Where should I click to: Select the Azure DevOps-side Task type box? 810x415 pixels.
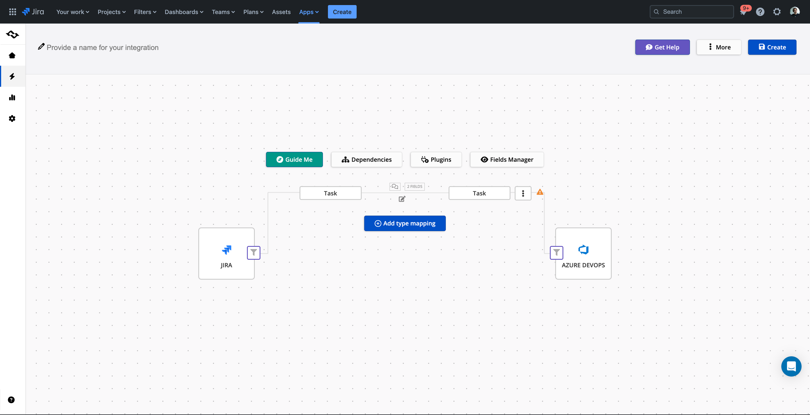pyautogui.click(x=479, y=193)
